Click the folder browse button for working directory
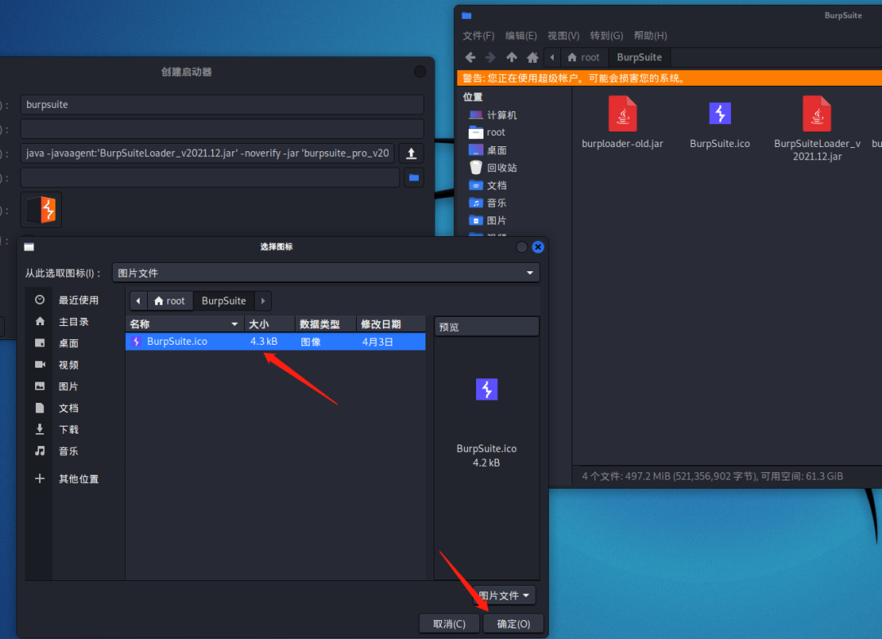 tap(414, 178)
